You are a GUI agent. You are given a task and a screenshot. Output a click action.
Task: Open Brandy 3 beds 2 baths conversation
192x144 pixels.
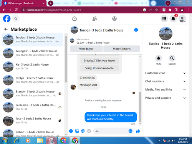[x=32, y=94]
